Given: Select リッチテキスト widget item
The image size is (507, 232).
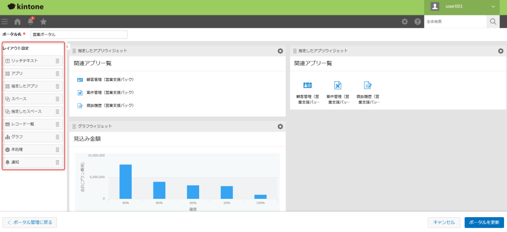Looking at the screenshot, I should (x=33, y=61).
